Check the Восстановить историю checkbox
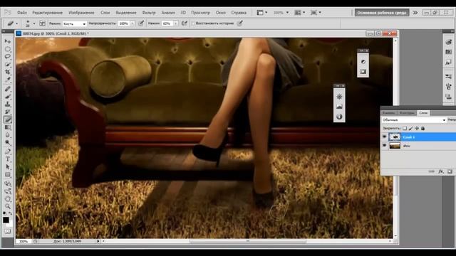Viewport: 456px width, 256px height. (x=193, y=23)
